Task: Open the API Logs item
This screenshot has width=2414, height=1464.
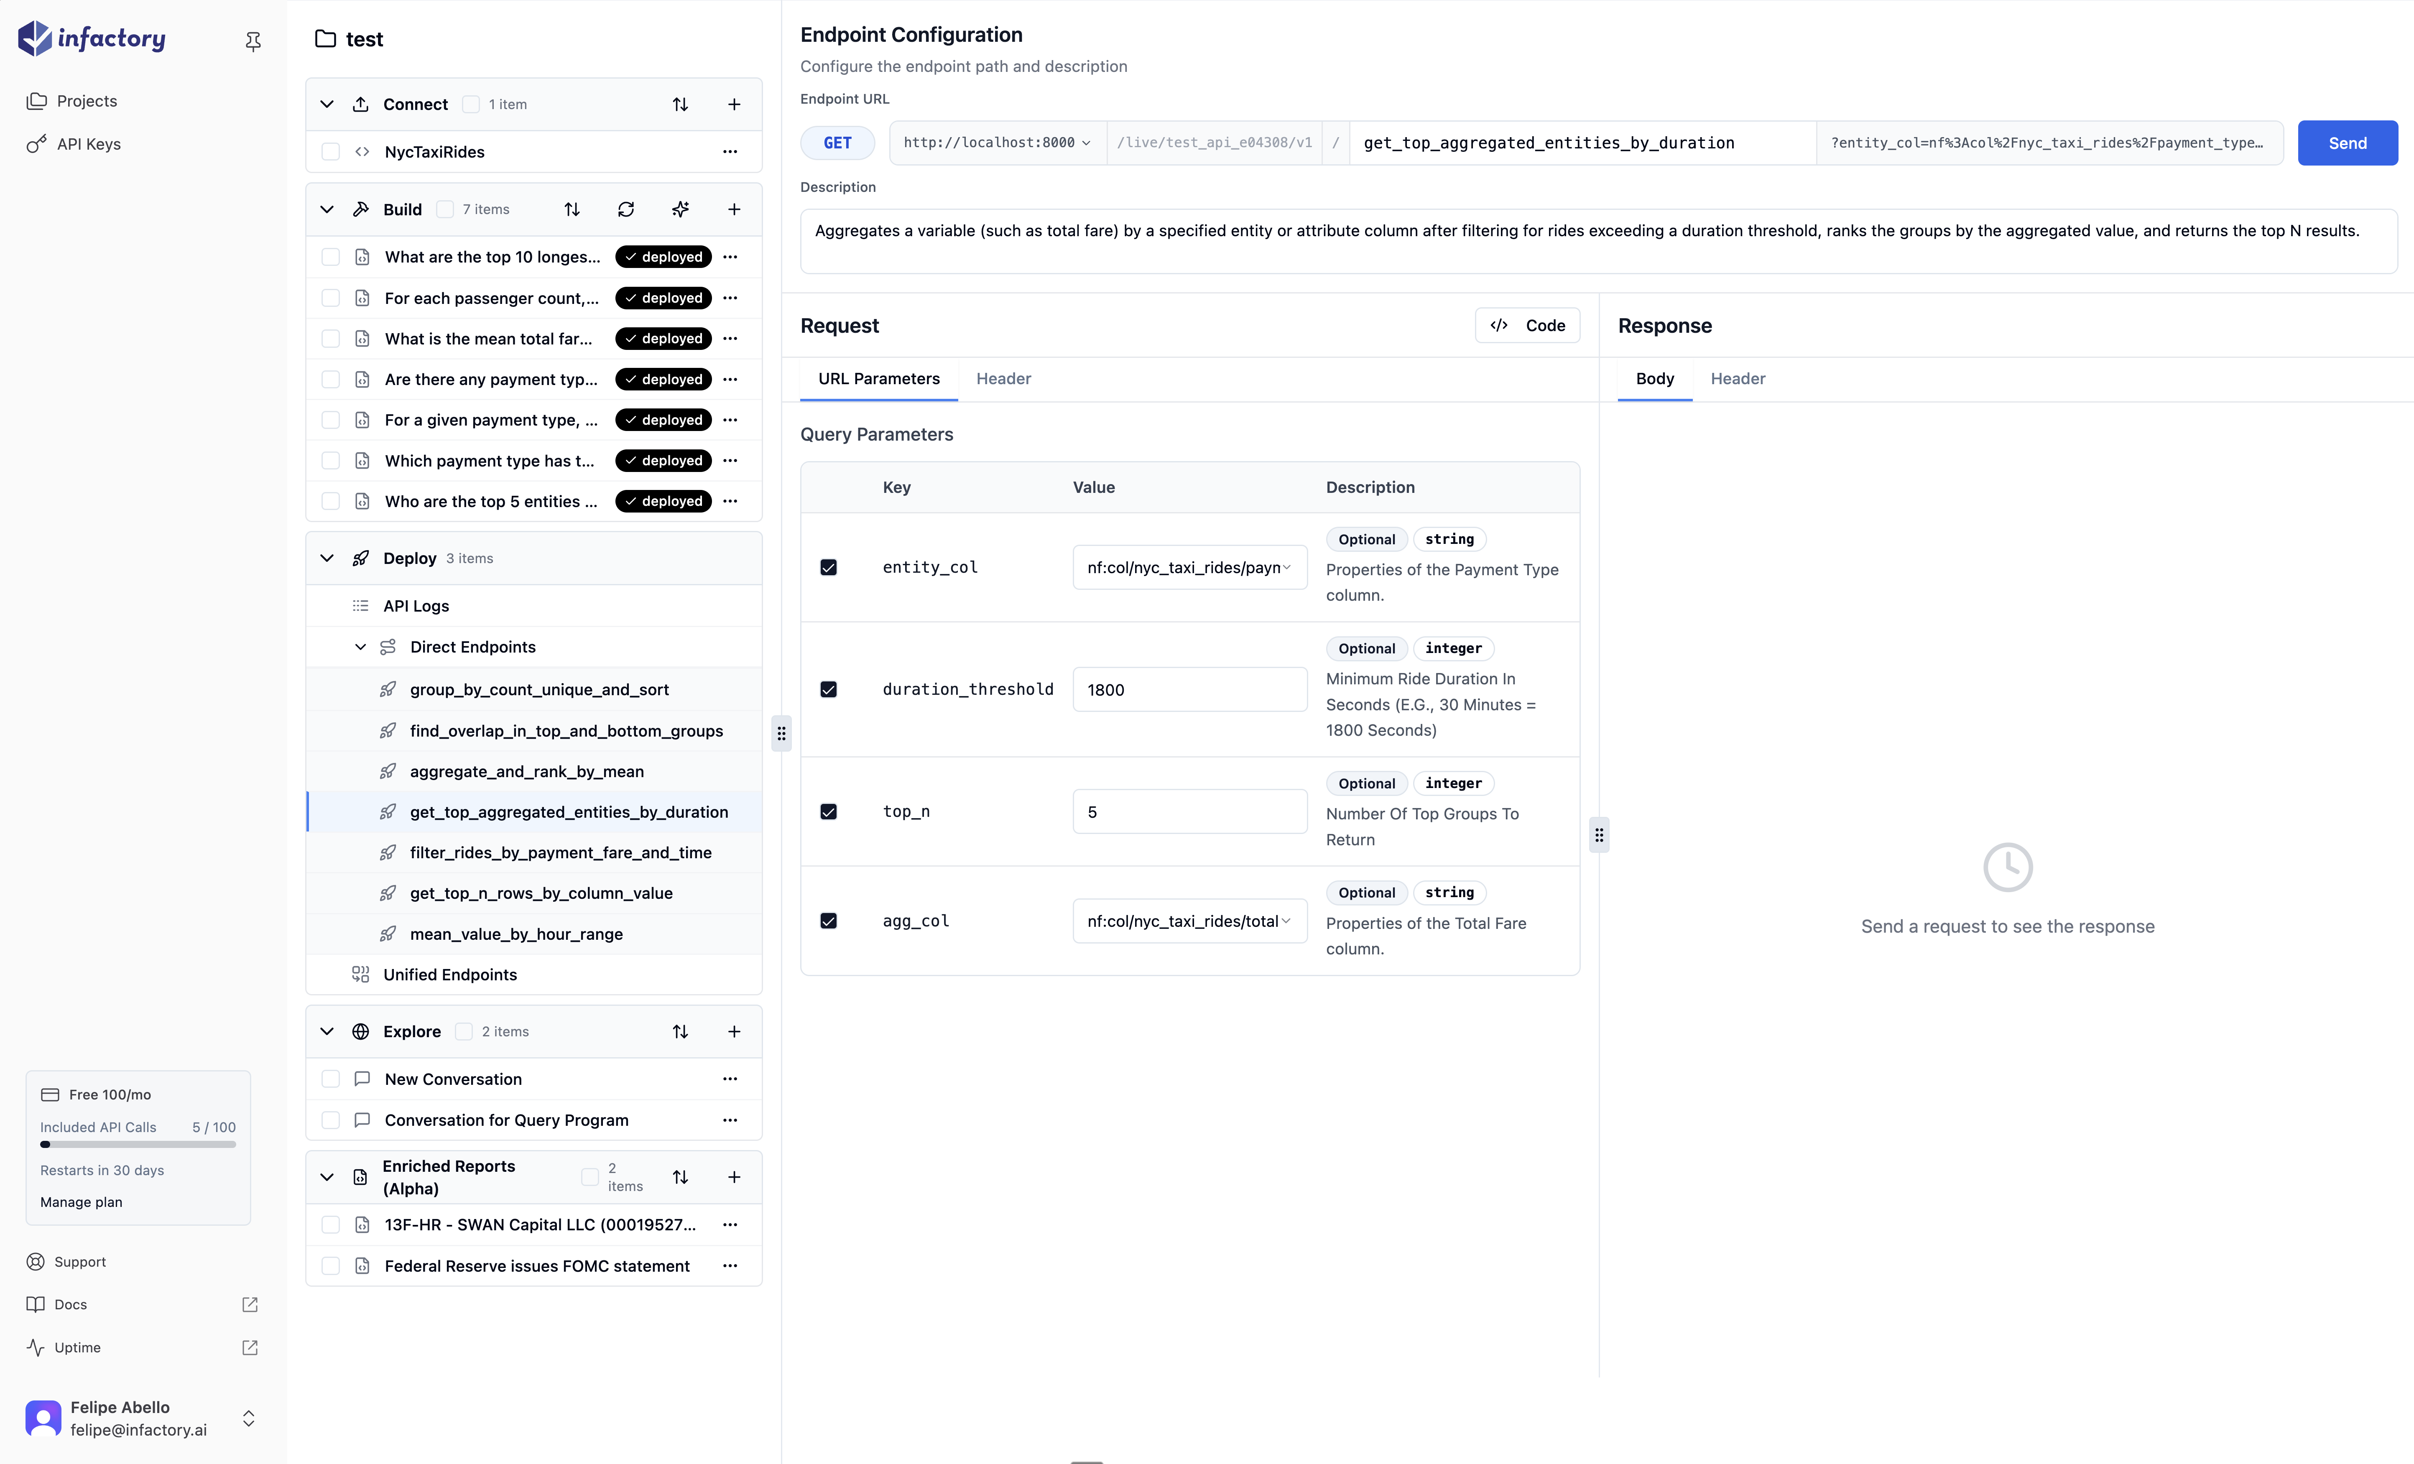Action: point(416,606)
